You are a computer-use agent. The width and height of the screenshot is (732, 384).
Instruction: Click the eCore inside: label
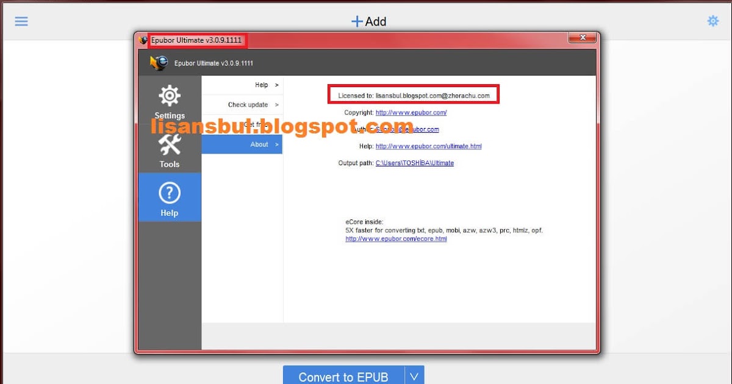click(364, 222)
